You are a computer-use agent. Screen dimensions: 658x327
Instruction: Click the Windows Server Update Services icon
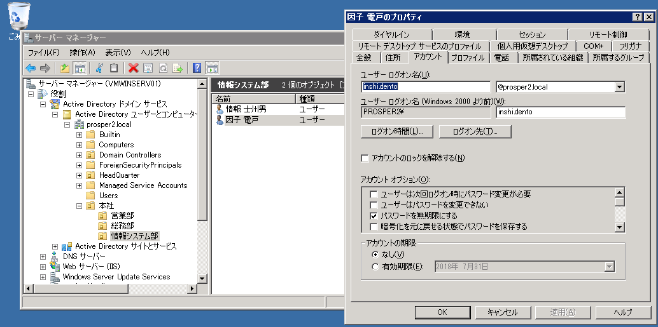(55, 277)
